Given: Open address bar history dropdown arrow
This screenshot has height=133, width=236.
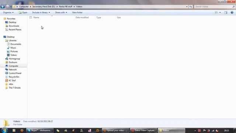Looking at the screenshot, I should (187, 7).
